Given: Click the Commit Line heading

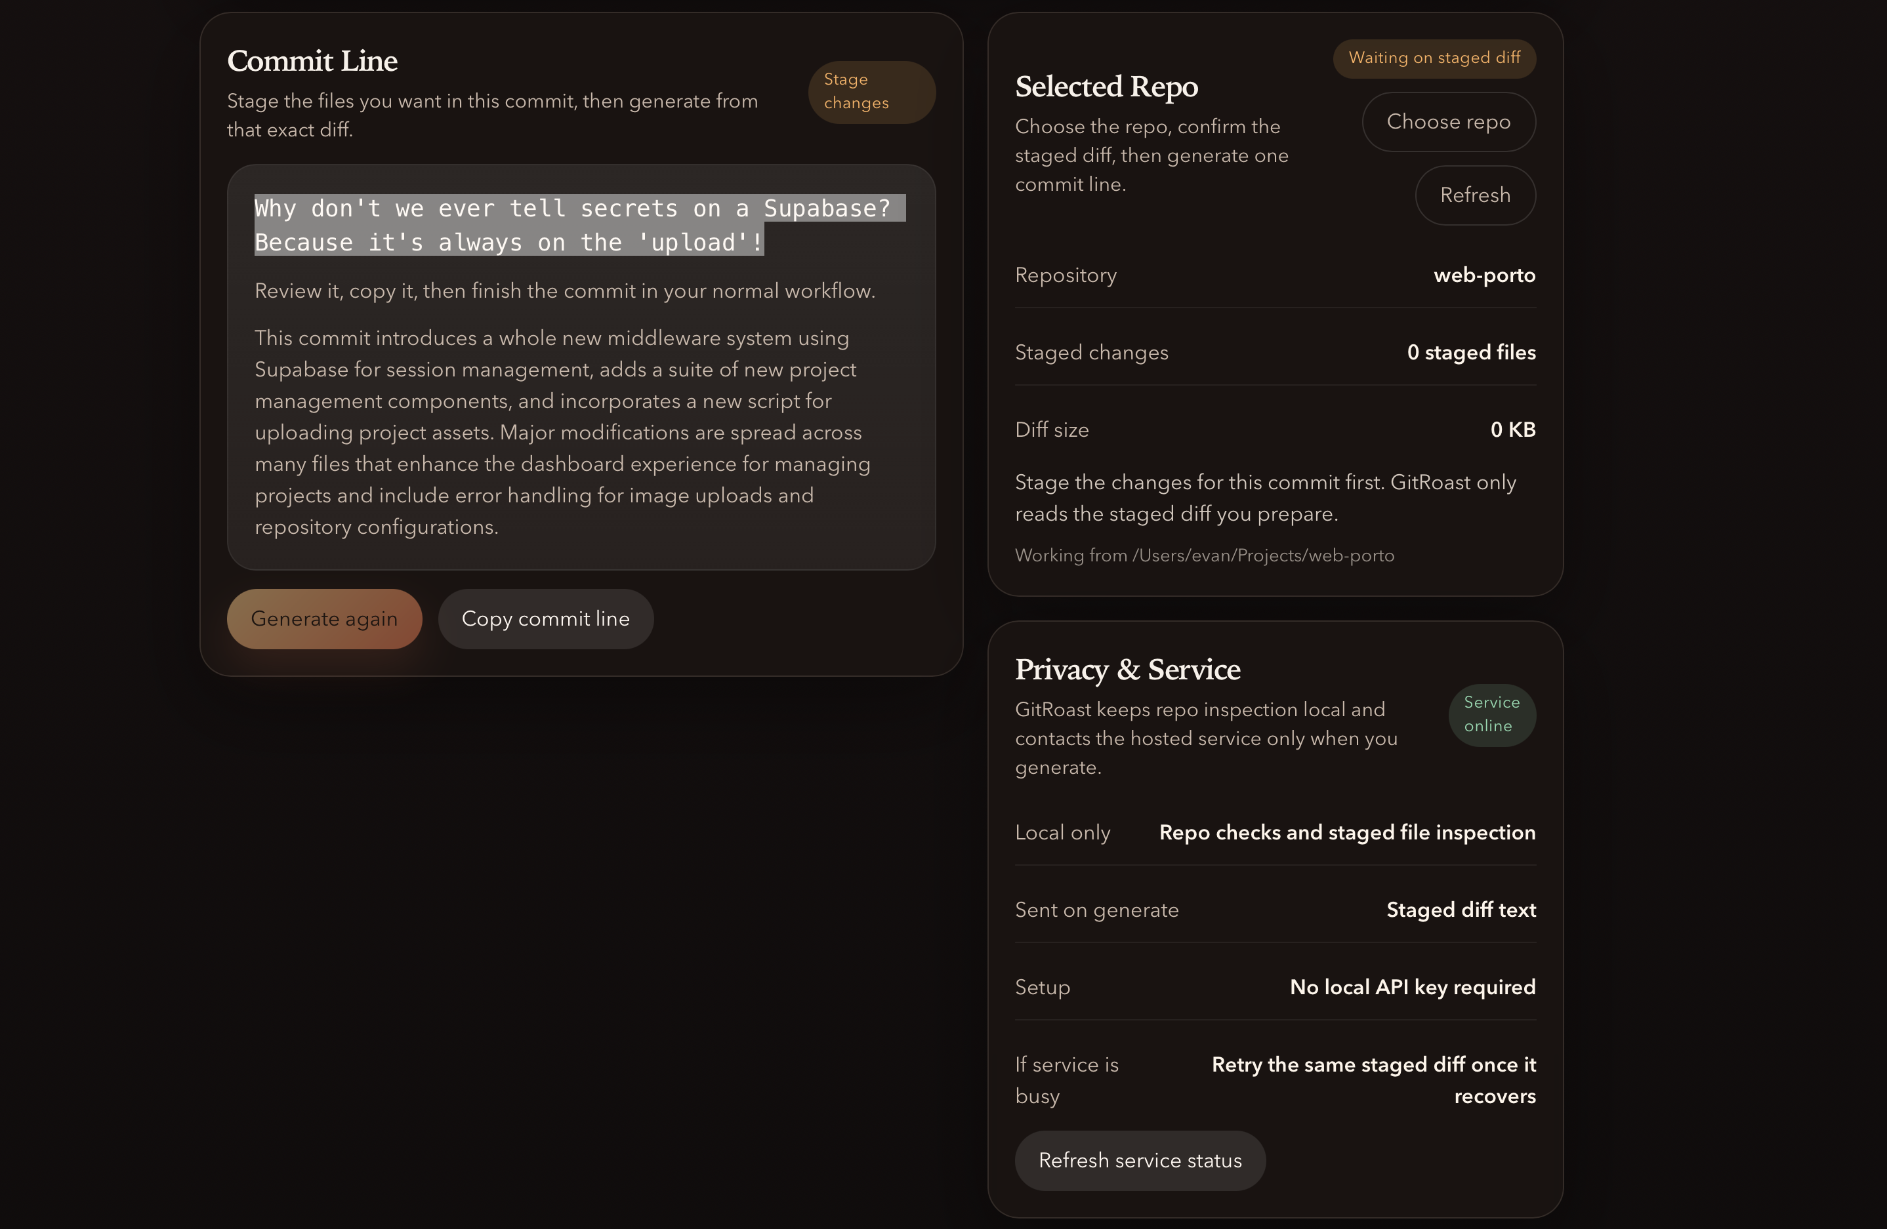Looking at the screenshot, I should pyautogui.click(x=312, y=61).
